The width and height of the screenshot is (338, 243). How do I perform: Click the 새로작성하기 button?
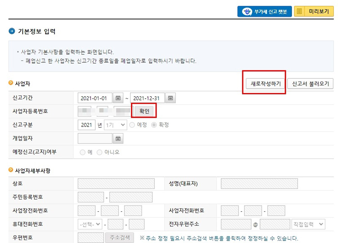tap(265, 83)
